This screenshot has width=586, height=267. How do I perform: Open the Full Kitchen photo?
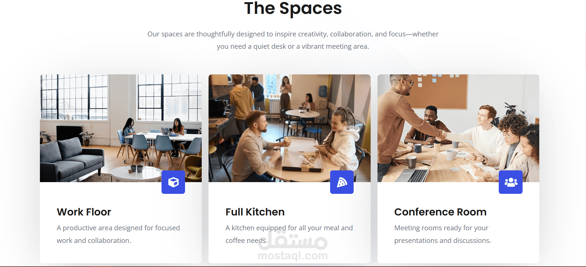pos(289,128)
